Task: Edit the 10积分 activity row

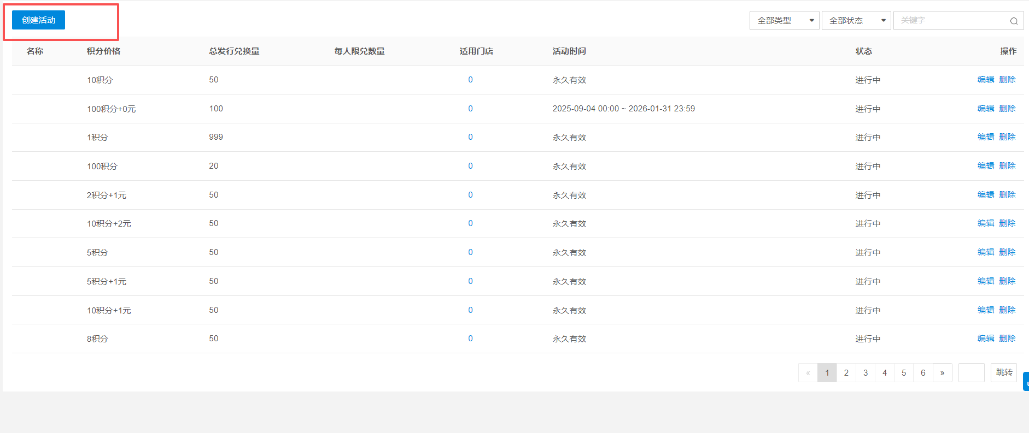Action: [x=985, y=80]
